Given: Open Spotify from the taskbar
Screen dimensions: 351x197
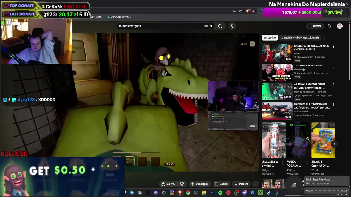Looking at the screenshot, I should coord(220,193).
